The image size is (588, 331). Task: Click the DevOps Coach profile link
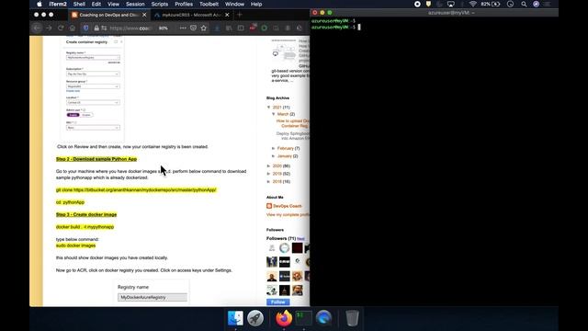point(288,206)
